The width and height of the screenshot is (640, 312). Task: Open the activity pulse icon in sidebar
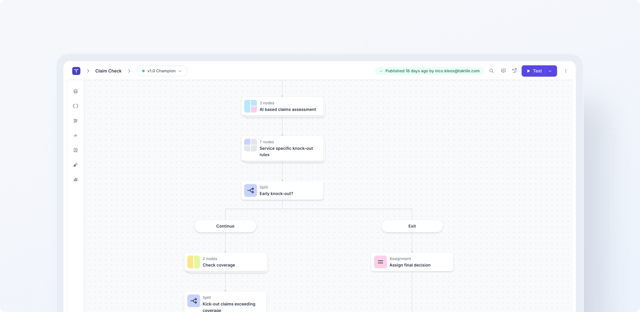point(76,136)
